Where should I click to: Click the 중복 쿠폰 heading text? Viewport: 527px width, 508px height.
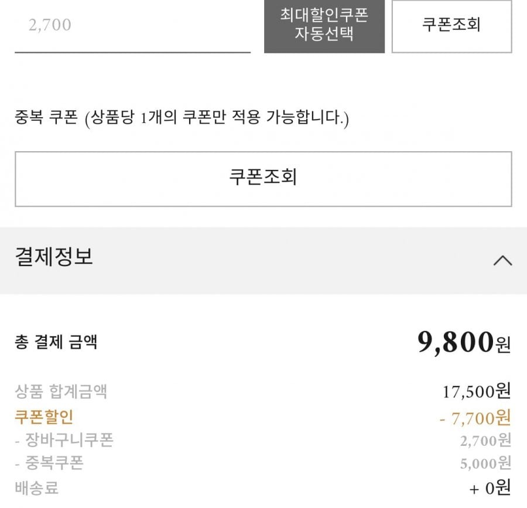tap(46, 118)
